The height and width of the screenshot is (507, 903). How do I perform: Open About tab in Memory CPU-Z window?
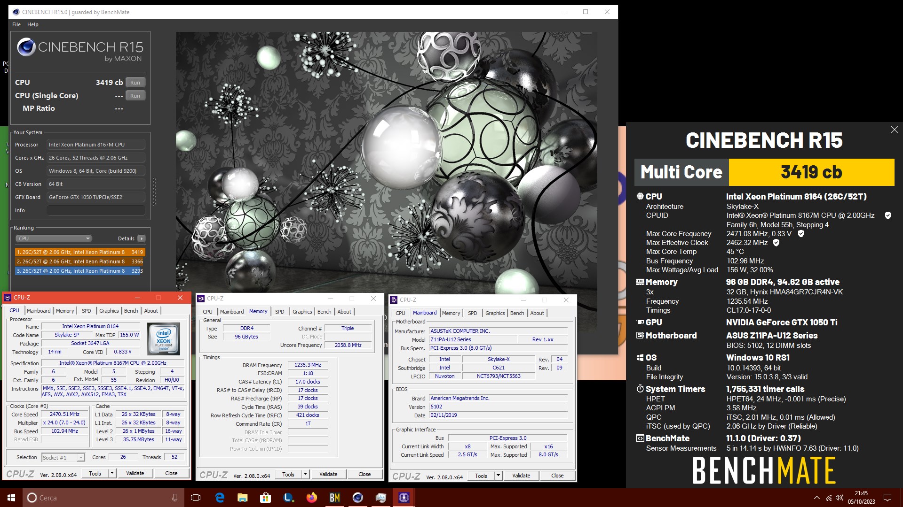344,312
